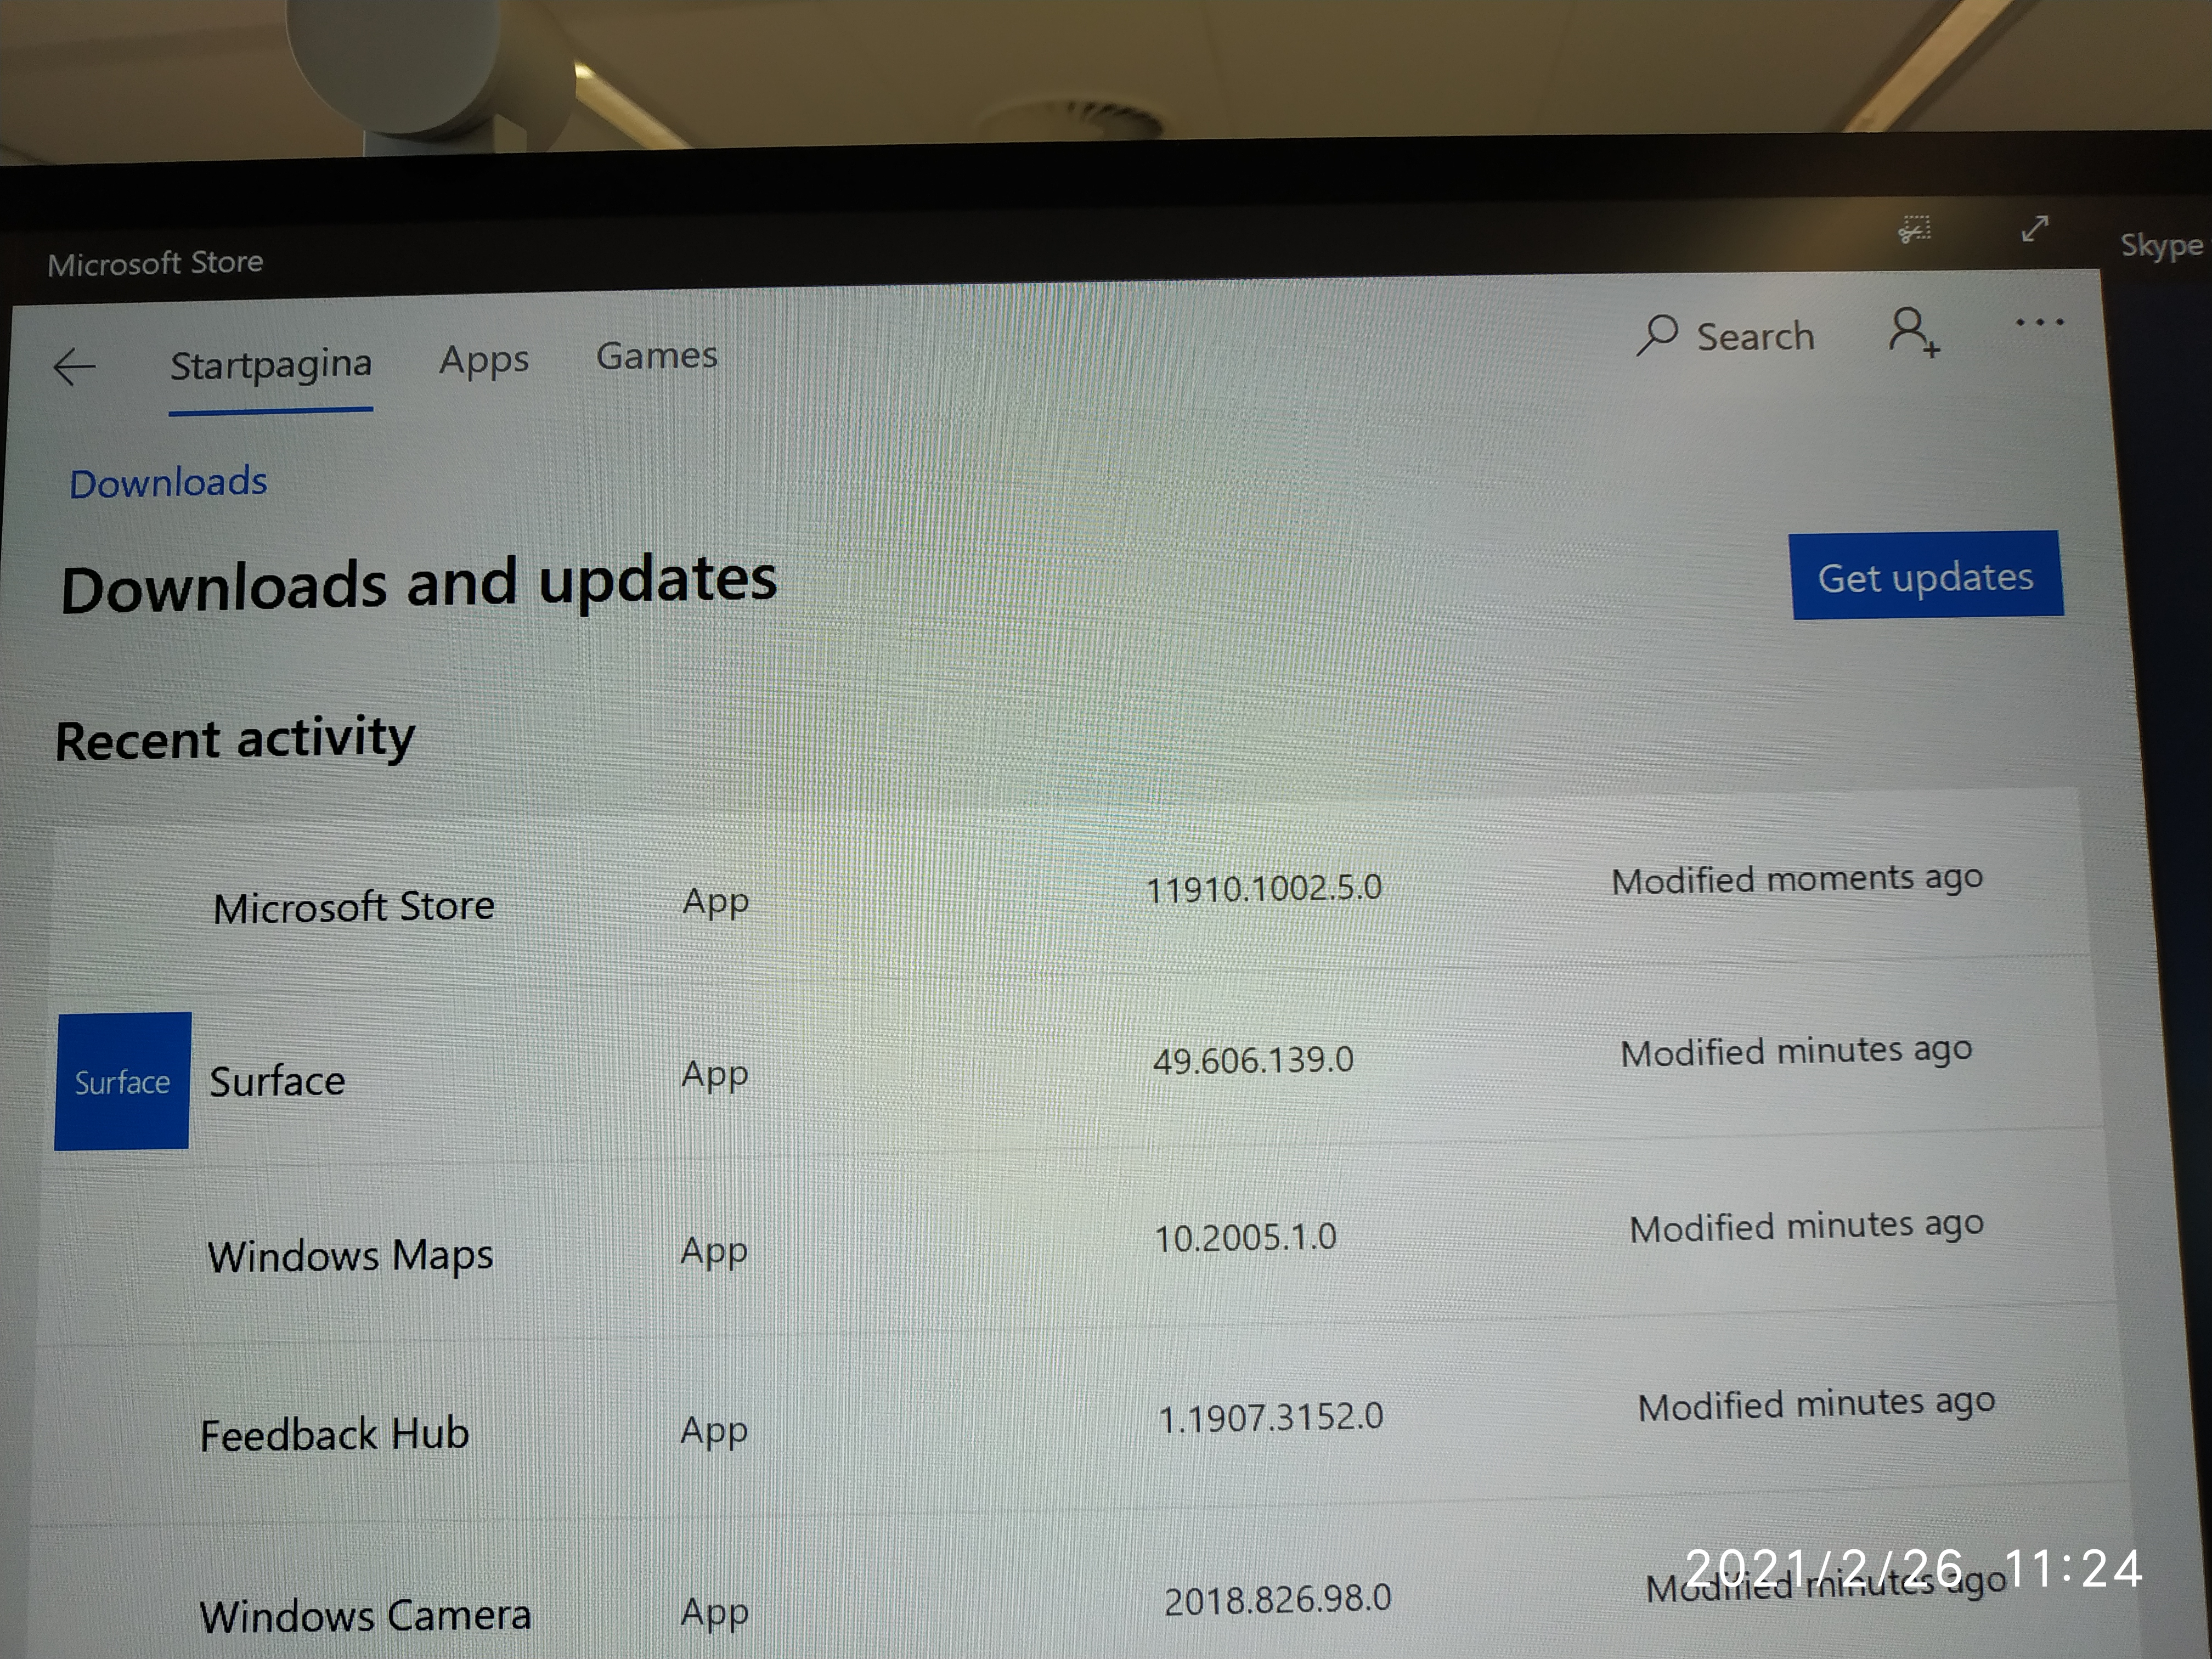Click the back arrow icon
This screenshot has width=2212, height=1659.
(74, 367)
